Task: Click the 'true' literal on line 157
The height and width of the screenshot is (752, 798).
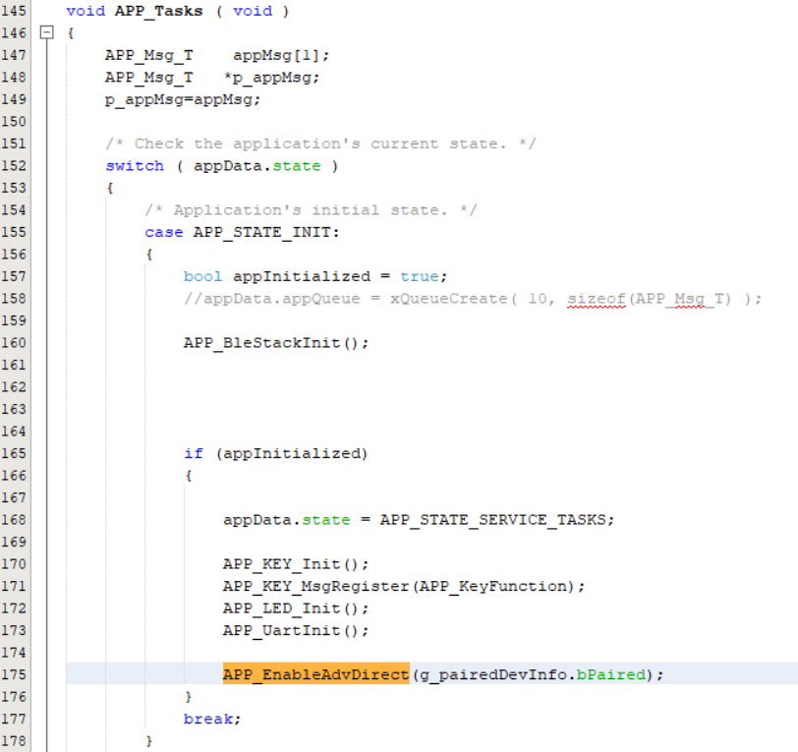Action: point(420,276)
